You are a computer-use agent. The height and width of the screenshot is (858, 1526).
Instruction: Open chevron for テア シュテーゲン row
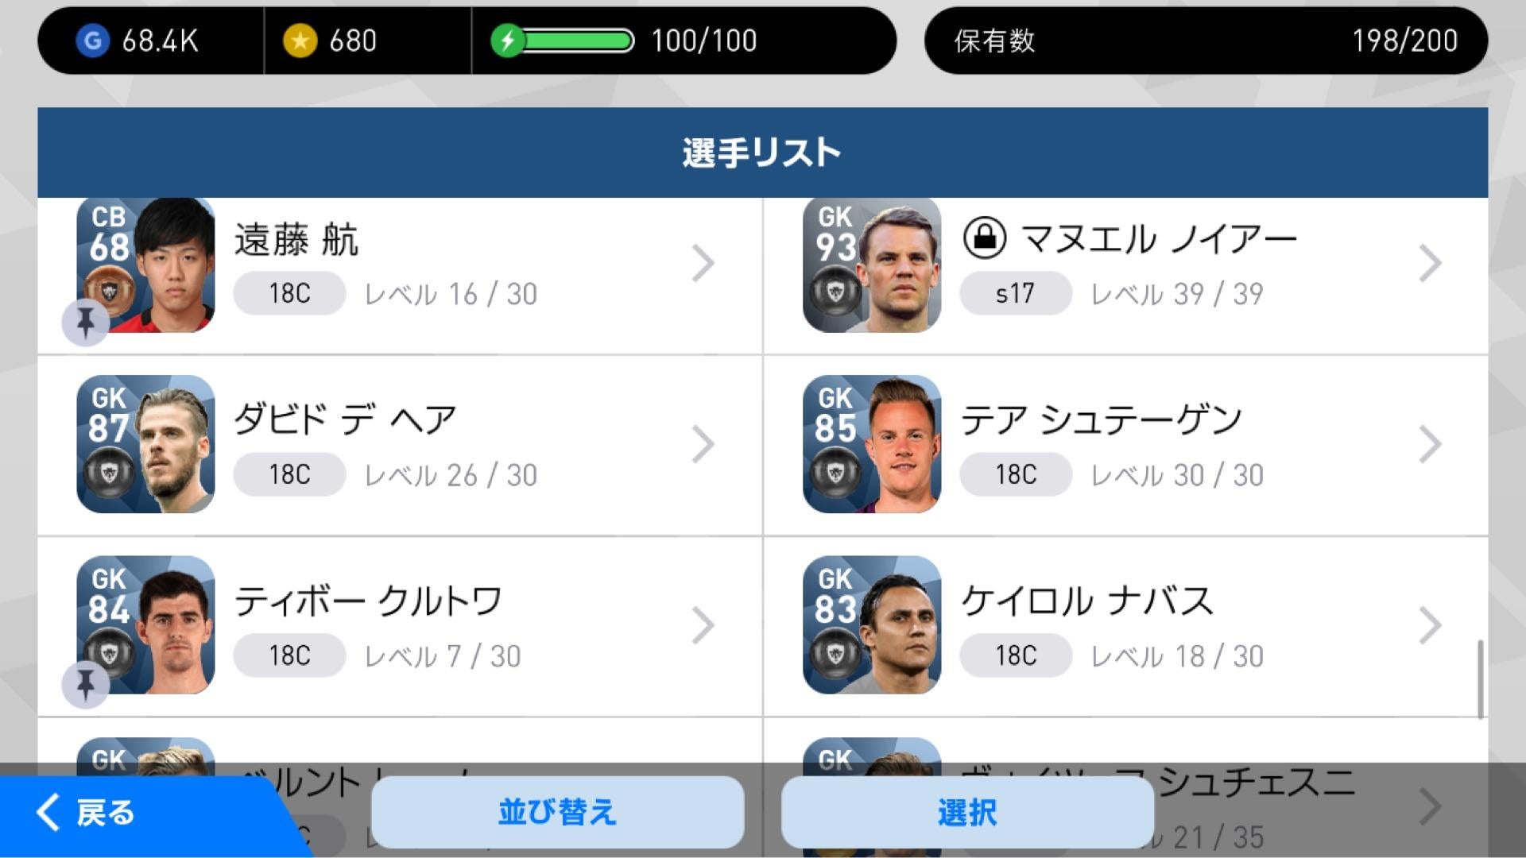point(1429,445)
